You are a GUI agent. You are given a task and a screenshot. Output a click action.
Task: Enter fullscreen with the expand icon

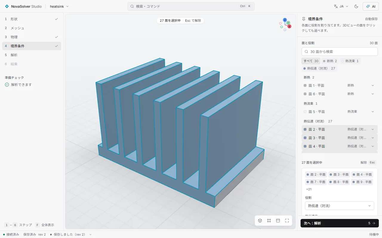click(287, 220)
